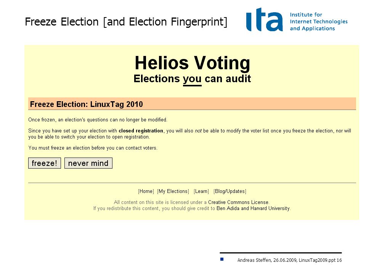Open the Learn link

[x=201, y=191]
